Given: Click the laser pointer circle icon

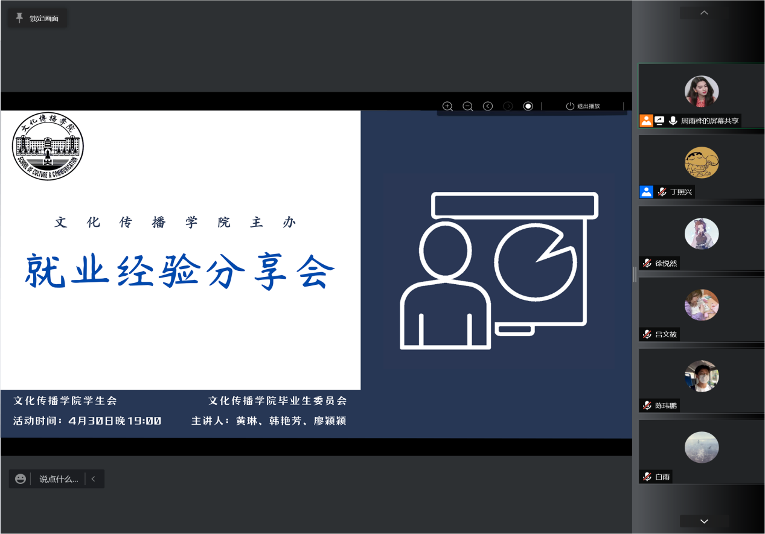Looking at the screenshot, I should (x=528, y=106).
